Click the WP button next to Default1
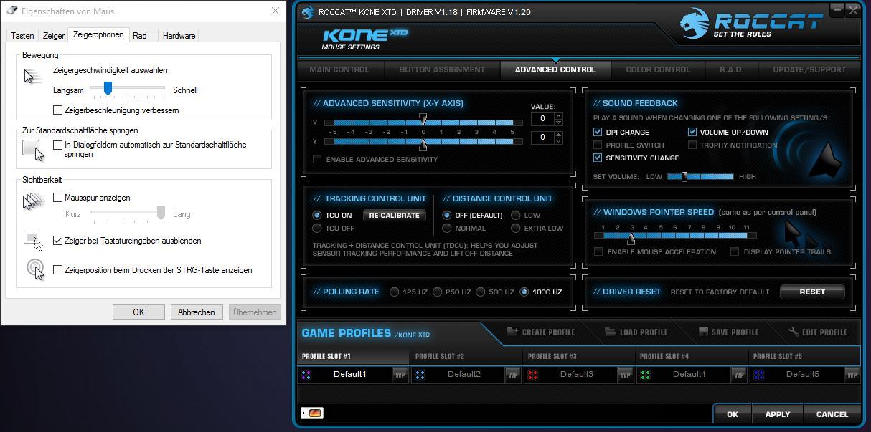Image resolution: width=871 pixels, height=432 pixels. click(x=400, y=375)
